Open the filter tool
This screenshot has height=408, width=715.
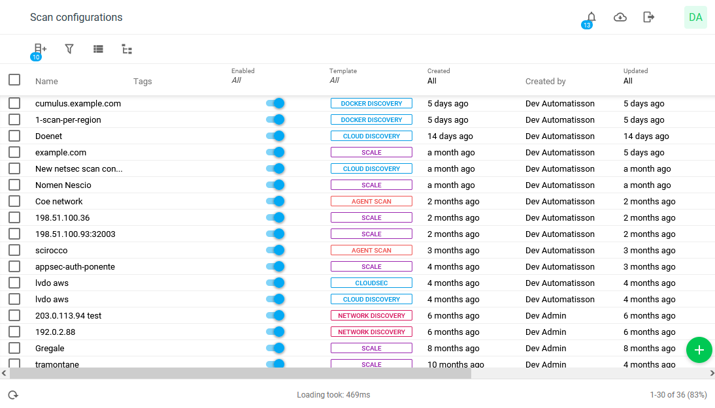click(69, 48)
